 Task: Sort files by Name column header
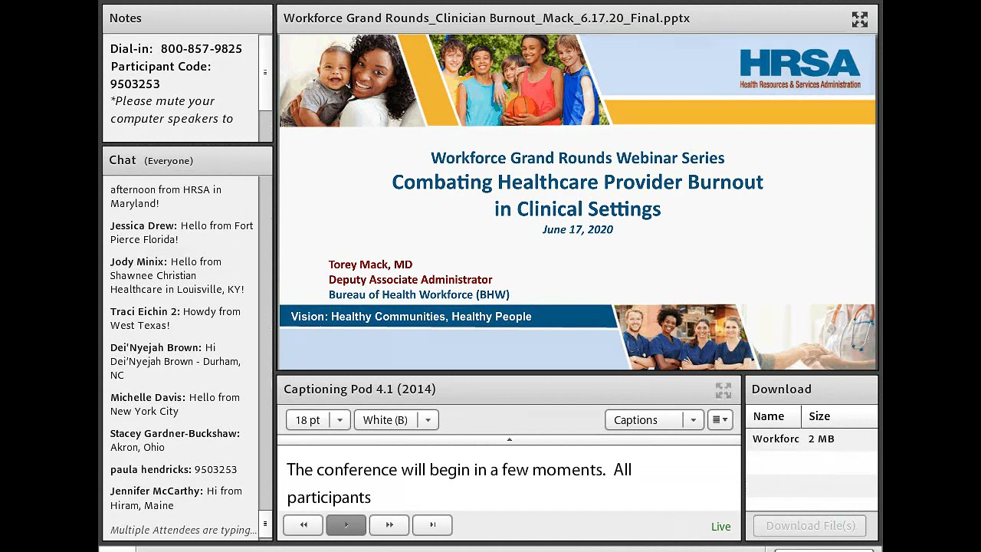pyautogui.click(x=773, y=416)
